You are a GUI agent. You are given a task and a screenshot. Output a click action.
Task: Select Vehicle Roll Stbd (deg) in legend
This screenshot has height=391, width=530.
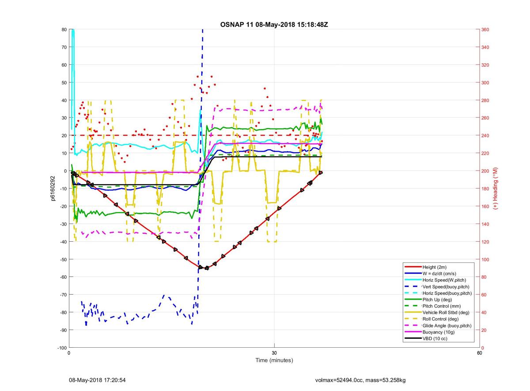click(x=446, y=312)
